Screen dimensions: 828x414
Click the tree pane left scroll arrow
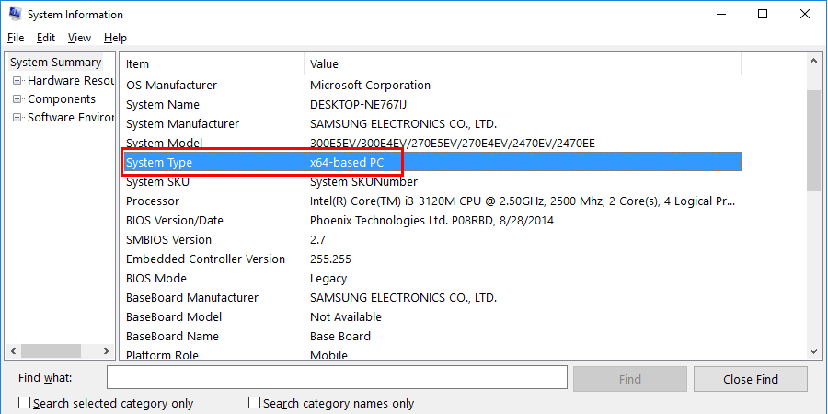pos(14,351)
